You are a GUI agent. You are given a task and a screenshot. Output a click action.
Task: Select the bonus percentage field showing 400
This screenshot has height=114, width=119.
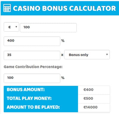click(x=32, y=41)
